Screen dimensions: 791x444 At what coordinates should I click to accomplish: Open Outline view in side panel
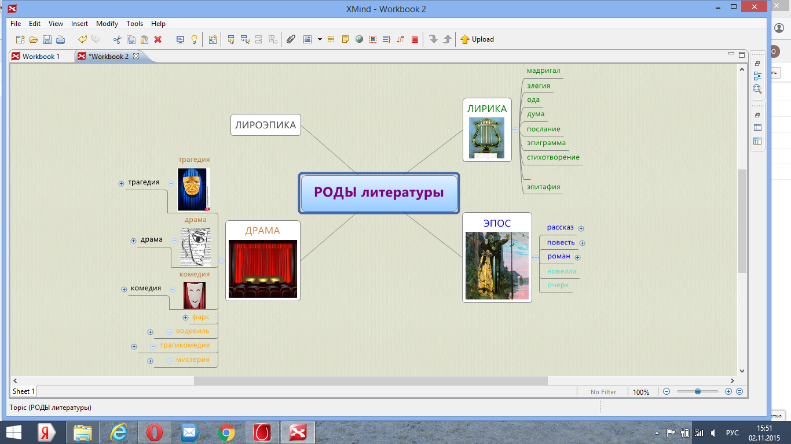(757, 76)
